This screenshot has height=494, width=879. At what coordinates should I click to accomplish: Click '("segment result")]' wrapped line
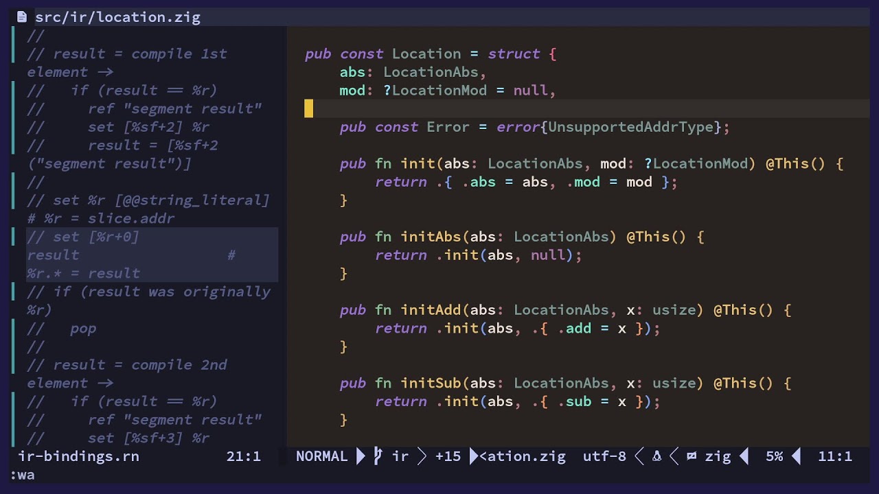pyautogui.click(x=109, y=163)
